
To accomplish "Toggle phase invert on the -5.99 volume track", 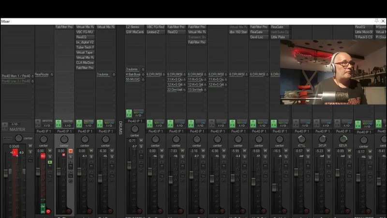I will (x=245, y=181).
